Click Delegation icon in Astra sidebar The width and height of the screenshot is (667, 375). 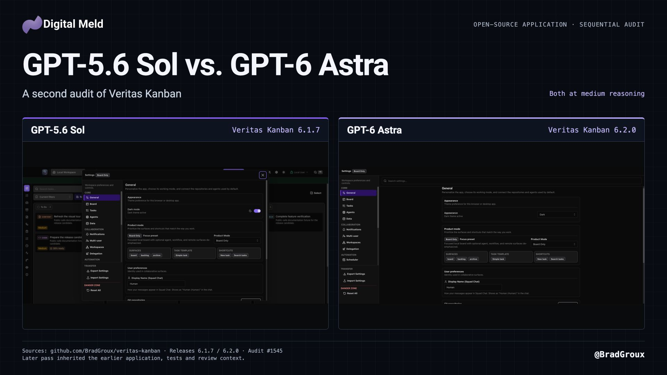344,249
